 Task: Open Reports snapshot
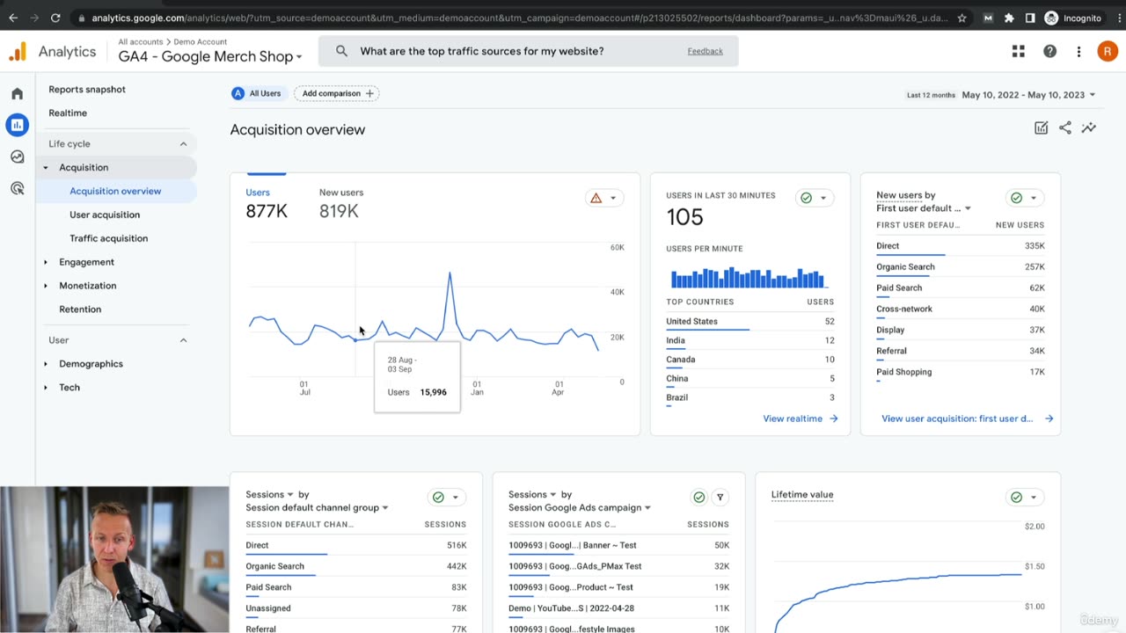[87, 90]
